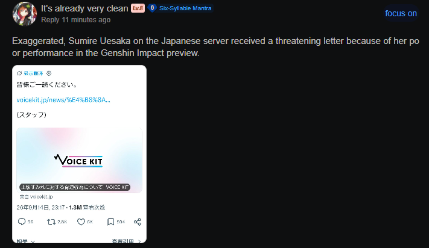The height and width of the screenshot is (248, 429).
Task: Like the tweet with the heart icon
Action: pyautogui.click(x=81, y=222)
